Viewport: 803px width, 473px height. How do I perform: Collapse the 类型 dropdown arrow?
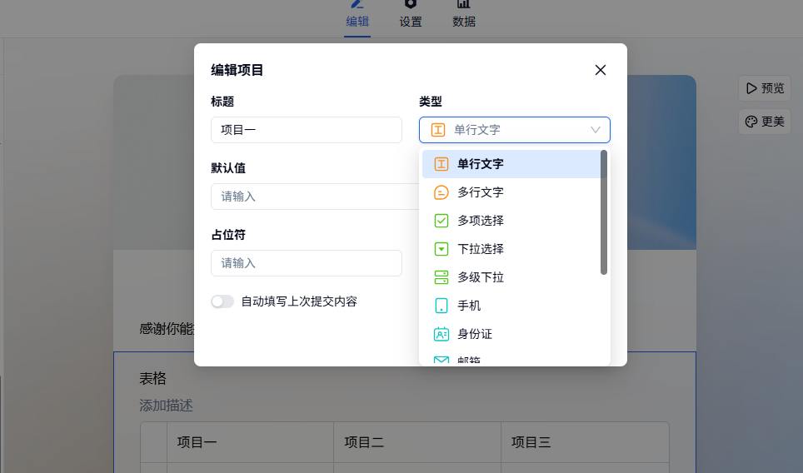[x=596, y=130]
